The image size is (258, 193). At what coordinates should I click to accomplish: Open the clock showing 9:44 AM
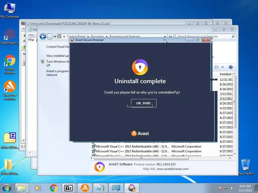click(x=245, y=188)
